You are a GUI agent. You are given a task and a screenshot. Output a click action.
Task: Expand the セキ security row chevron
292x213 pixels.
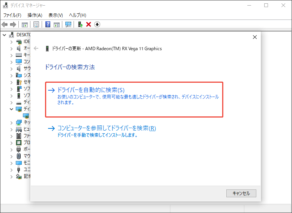pos(12,82)
